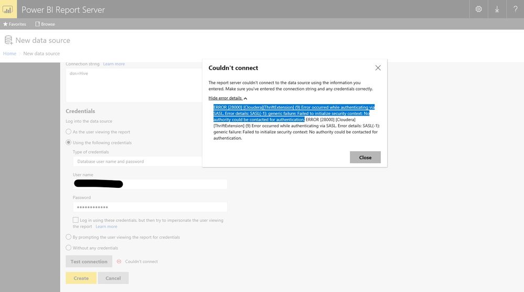The image size is (524, 292).
Task: Select Using the following credentials option
Action: 69,142
